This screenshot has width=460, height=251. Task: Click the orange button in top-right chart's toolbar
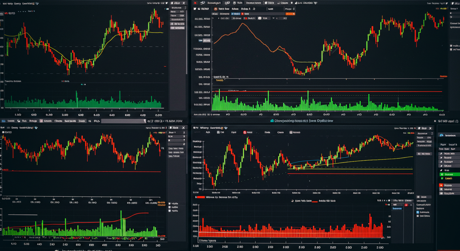(x=290, y=14)
